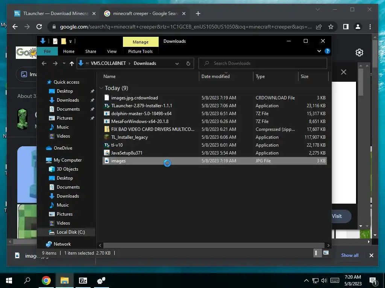This screenshot has height=288, width=385.
Task: Sort by the Date modified column
Action: point(215,76)
